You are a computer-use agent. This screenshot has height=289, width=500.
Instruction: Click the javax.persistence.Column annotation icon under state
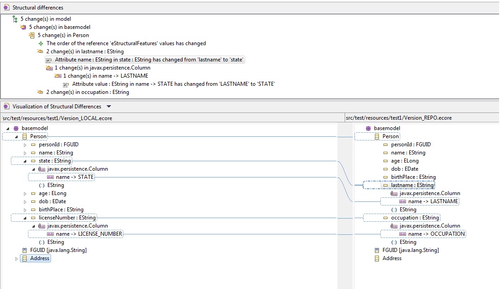coord(42,169)
